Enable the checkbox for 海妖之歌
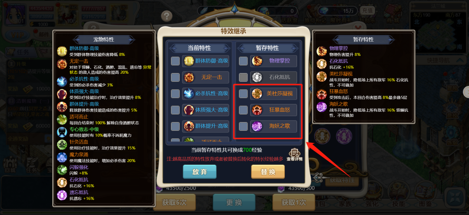This screenshot has width=469, height=215. pyautogui.click(x=243, y=126)
